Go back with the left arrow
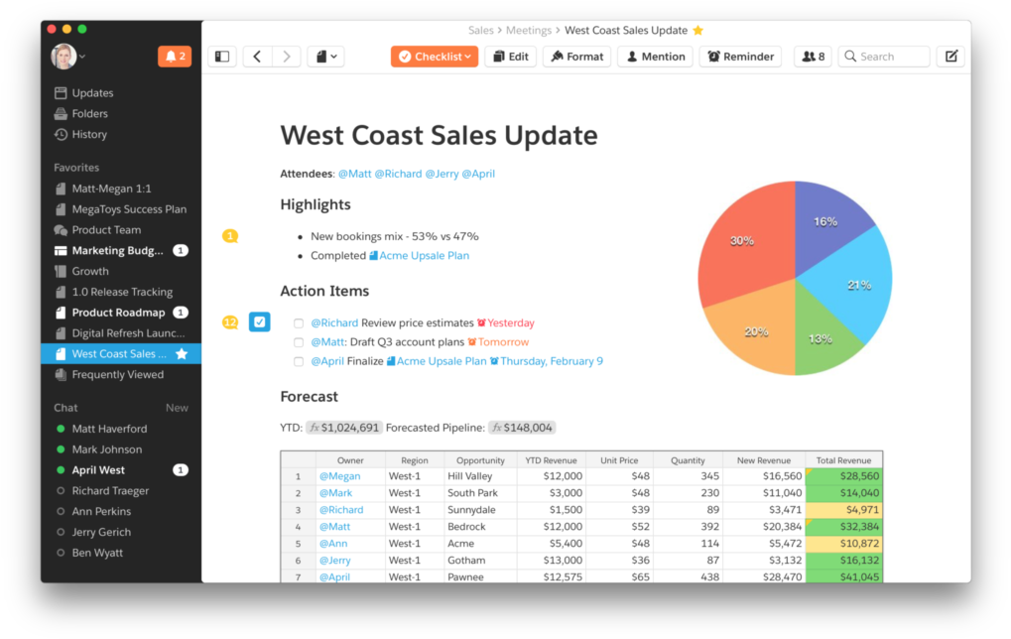This screenshot has width=1011, height=639. coord(257,57)
